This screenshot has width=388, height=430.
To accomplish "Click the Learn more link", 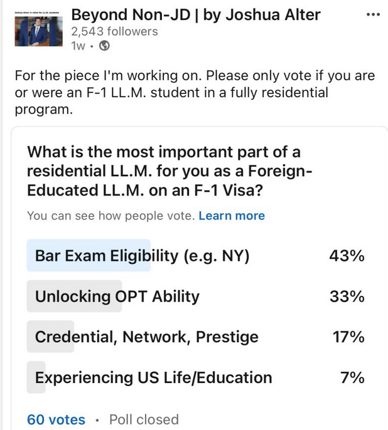I will 232,216.
